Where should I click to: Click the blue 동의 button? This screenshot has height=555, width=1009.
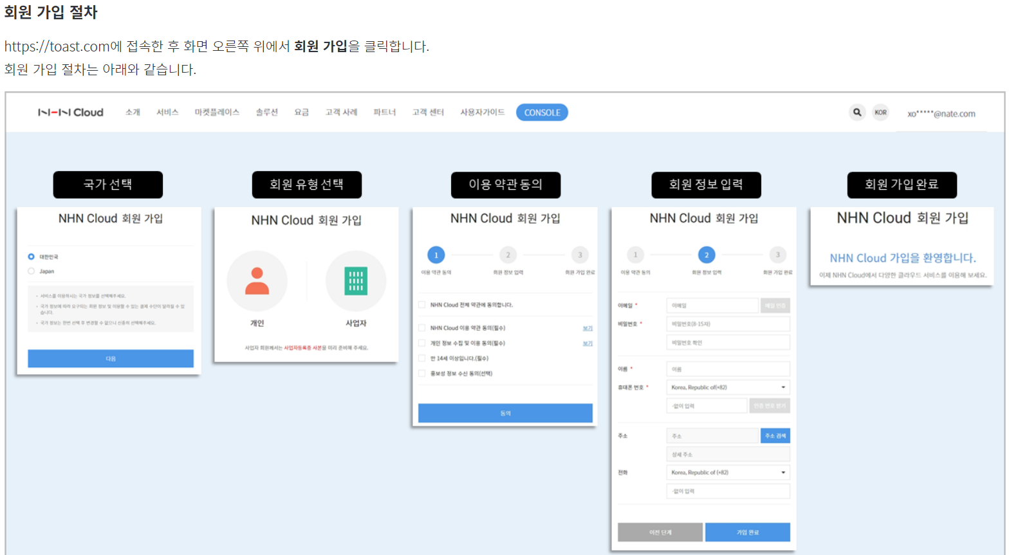click(505, 414)
